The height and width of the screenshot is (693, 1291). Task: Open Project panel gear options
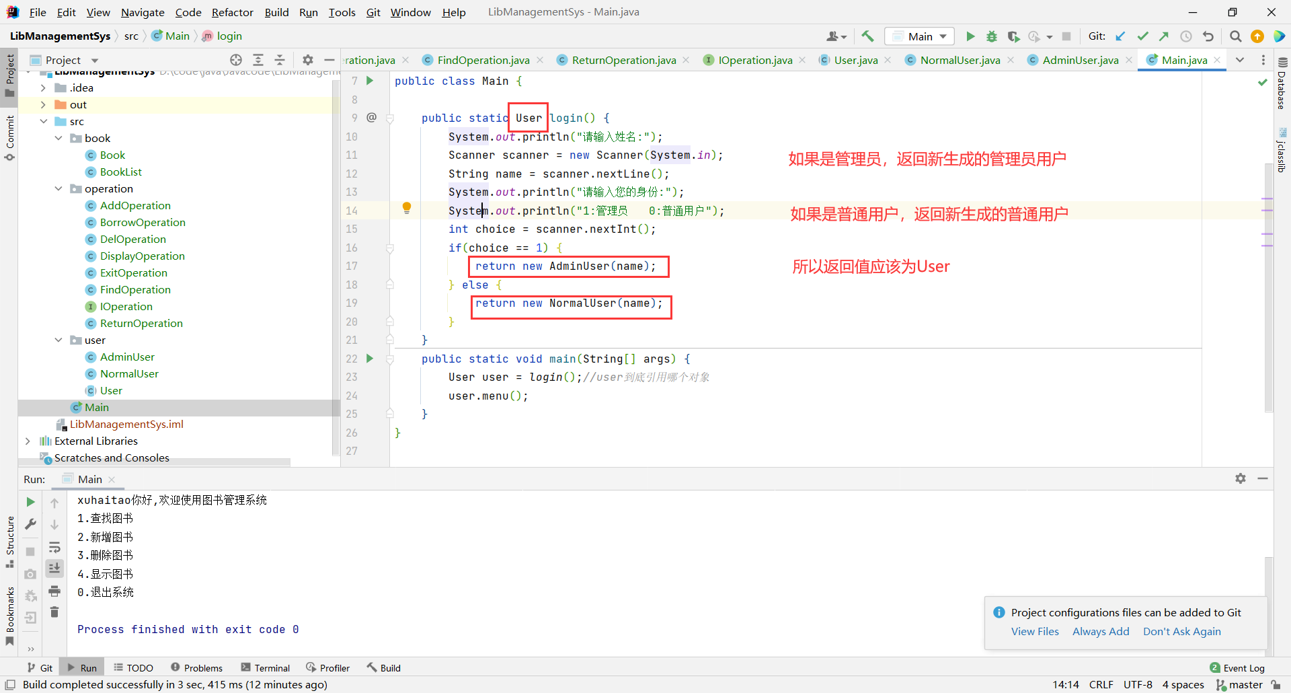308,60
